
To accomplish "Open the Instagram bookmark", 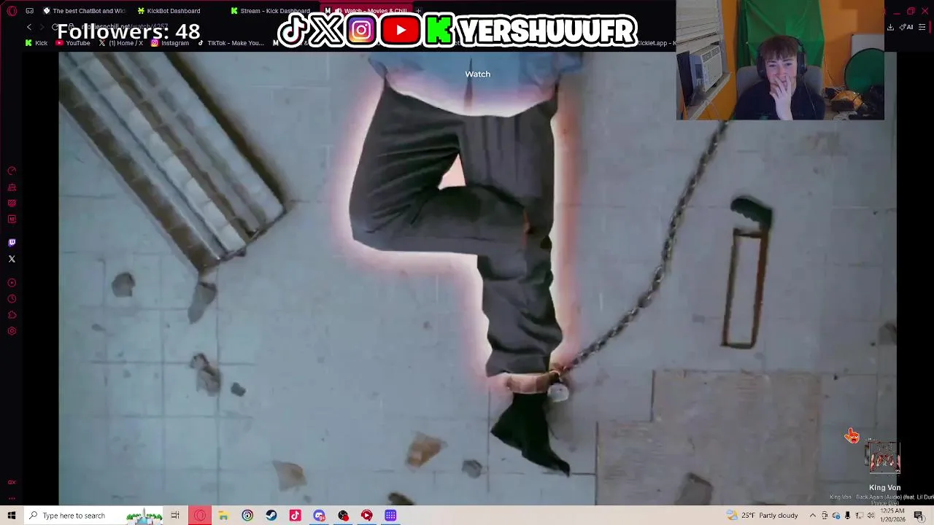I will (170, 43).
